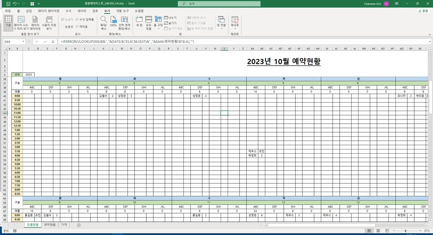The width and height of the screenshot is (433, 235).
Task: Click 숨기기 hide window button
Action: (x=170, y=23)
